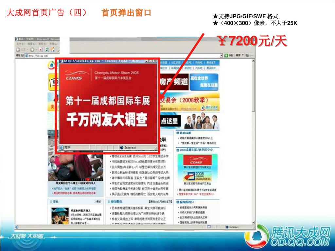
Task: Open headline 调查称超九成受访者认为广州房价
Action: tap(138, 213)
